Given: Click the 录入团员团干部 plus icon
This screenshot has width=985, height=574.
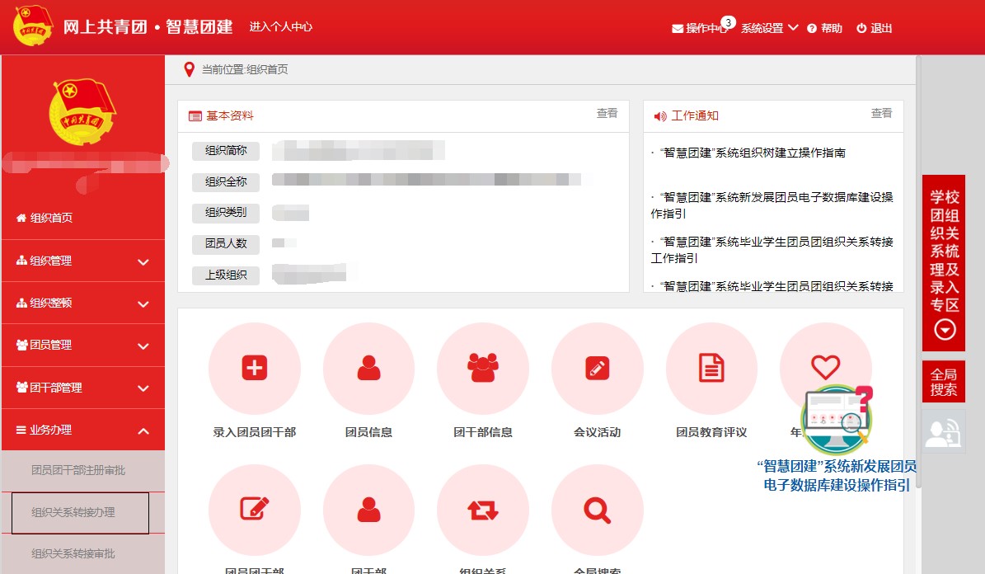Looking at the screenshot, I should [254, 368].
